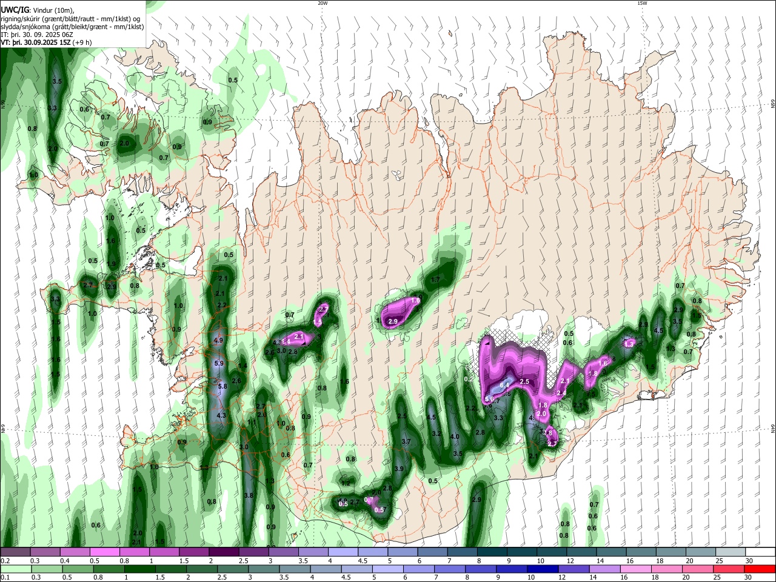Click the 3.9 precipitation value
The width and height of the screenshot is (776, 582).
point(399,469)
